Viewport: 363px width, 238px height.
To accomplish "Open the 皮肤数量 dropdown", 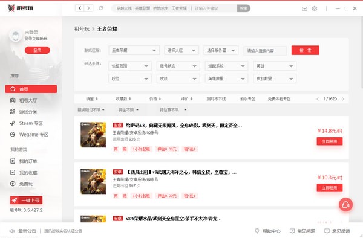I will (275, 79).
